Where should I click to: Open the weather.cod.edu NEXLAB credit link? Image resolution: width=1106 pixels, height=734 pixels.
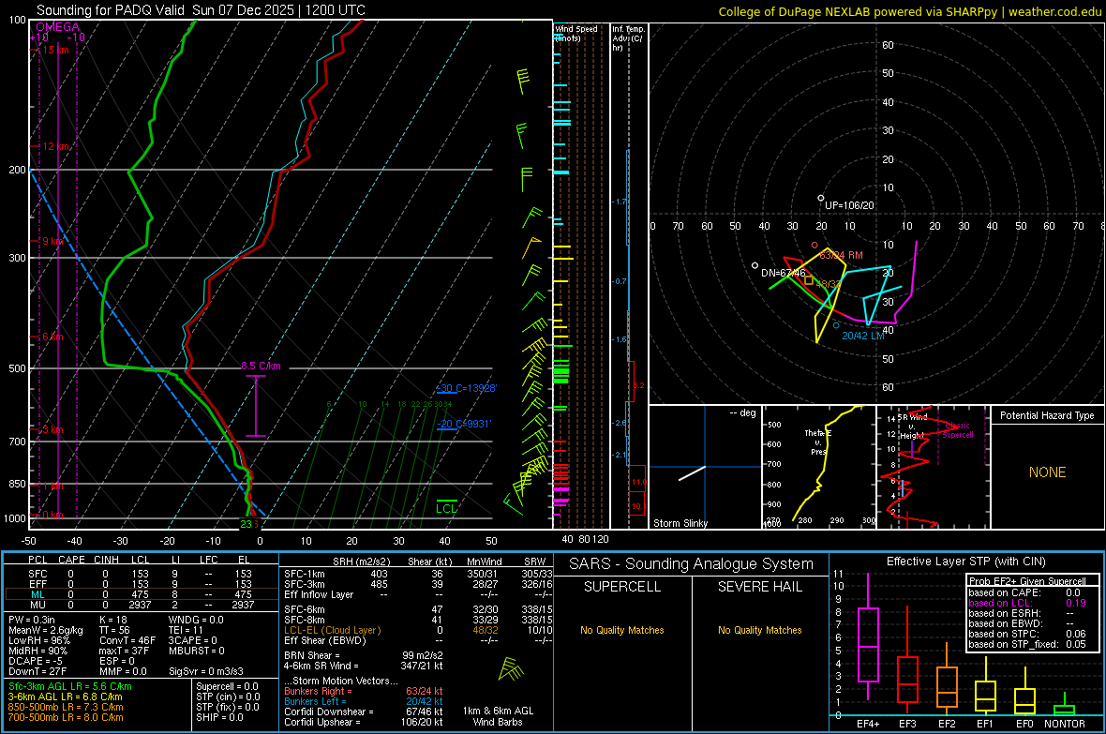[x=909, y=11]
